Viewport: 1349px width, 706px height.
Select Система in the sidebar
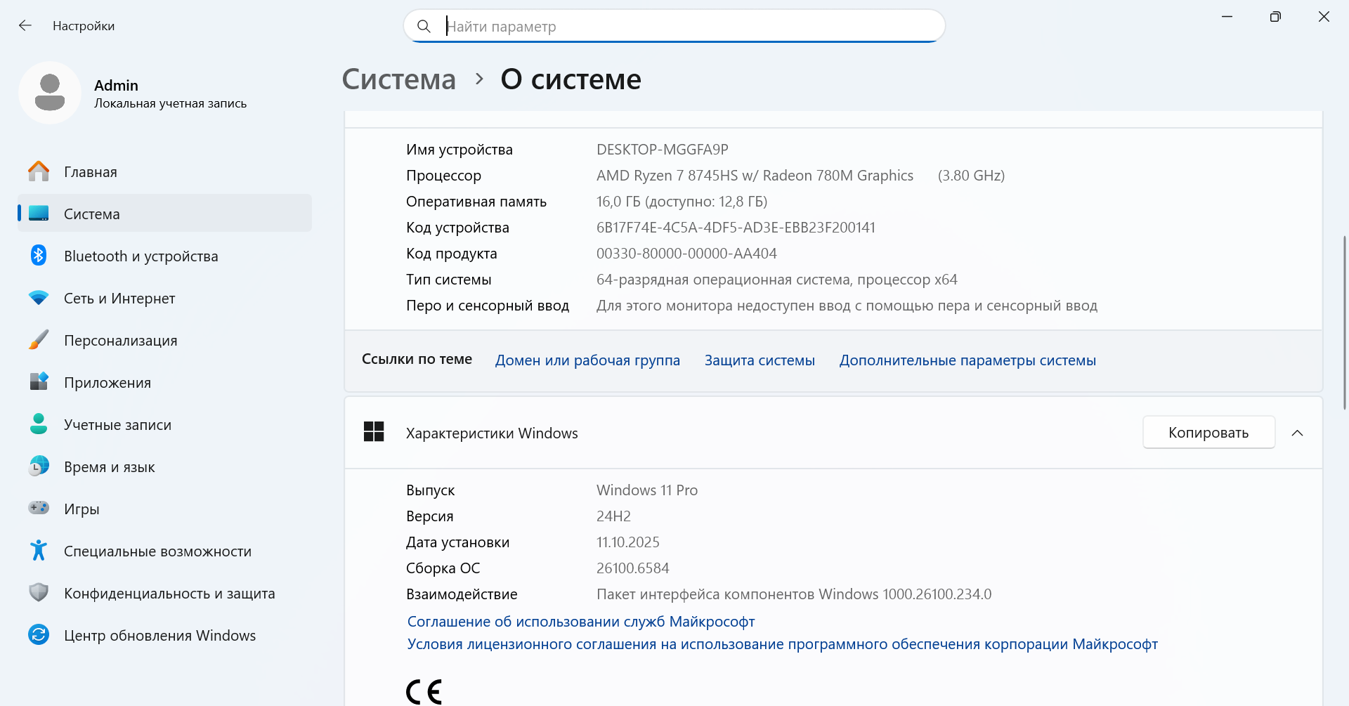[165, 214]
